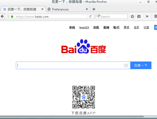Open the 地图 link
This screenshot has width=157, height=119.
(96, 28)
